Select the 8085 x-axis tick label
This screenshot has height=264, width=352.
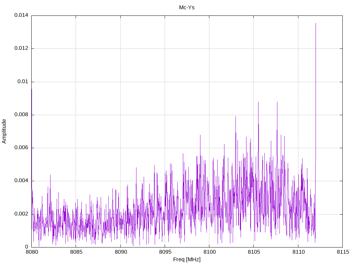[x=76, y=253]
